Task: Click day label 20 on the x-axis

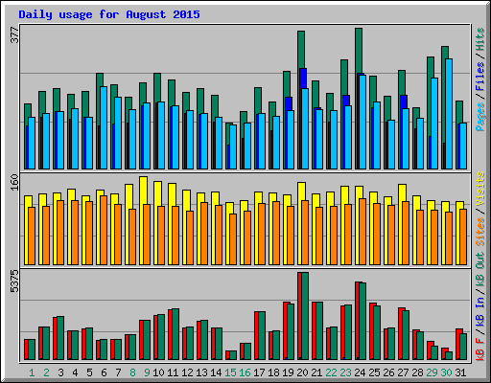Action: coord(302,372)
